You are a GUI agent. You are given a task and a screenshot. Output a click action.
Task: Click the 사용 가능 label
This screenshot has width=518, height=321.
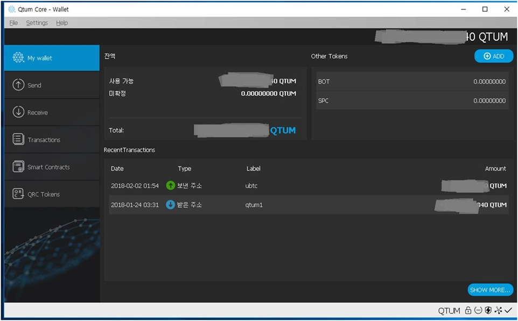click(x=121, y=81)
